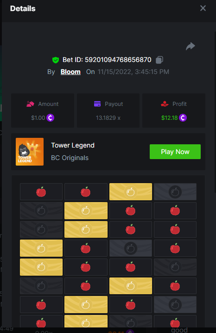Viewport: 216px width, 333px height.
Task: Select the red apple tile in the top-left corner
Action: (41, 192)
